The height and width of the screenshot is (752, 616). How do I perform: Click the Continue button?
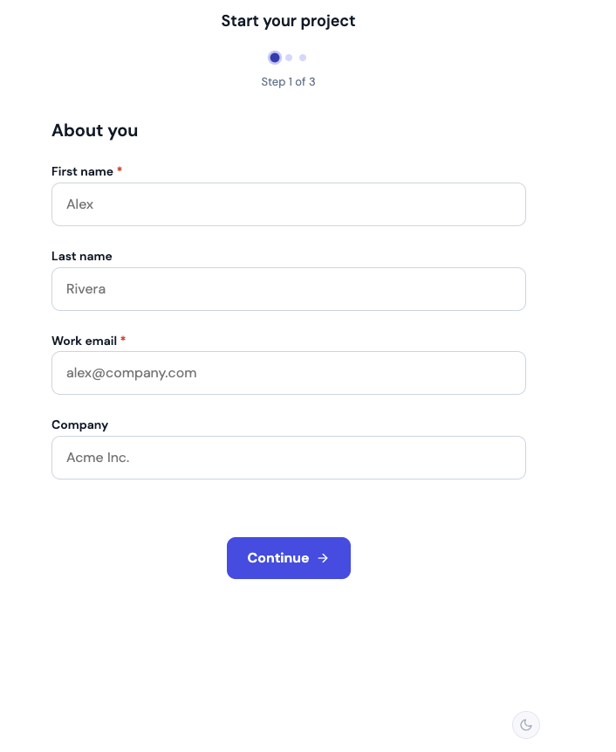click(x=288, y=558)
